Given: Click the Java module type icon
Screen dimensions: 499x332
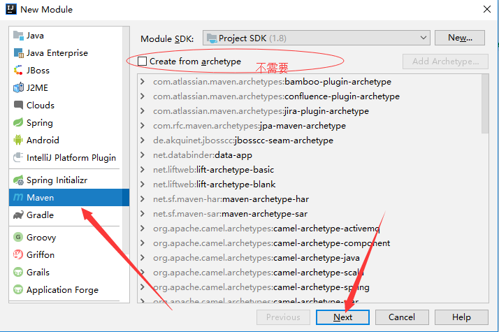Looking at the screenshot, I should coord(18,36).
